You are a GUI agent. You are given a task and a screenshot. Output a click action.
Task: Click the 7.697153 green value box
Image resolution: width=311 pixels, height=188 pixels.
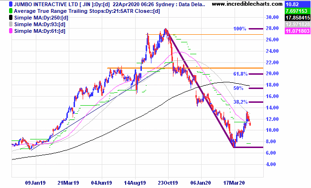tap(298, 11)
